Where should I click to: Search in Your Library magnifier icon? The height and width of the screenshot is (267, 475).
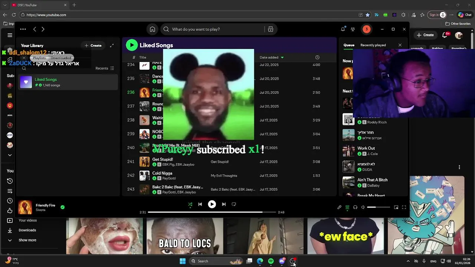click(x=24, y=68)
